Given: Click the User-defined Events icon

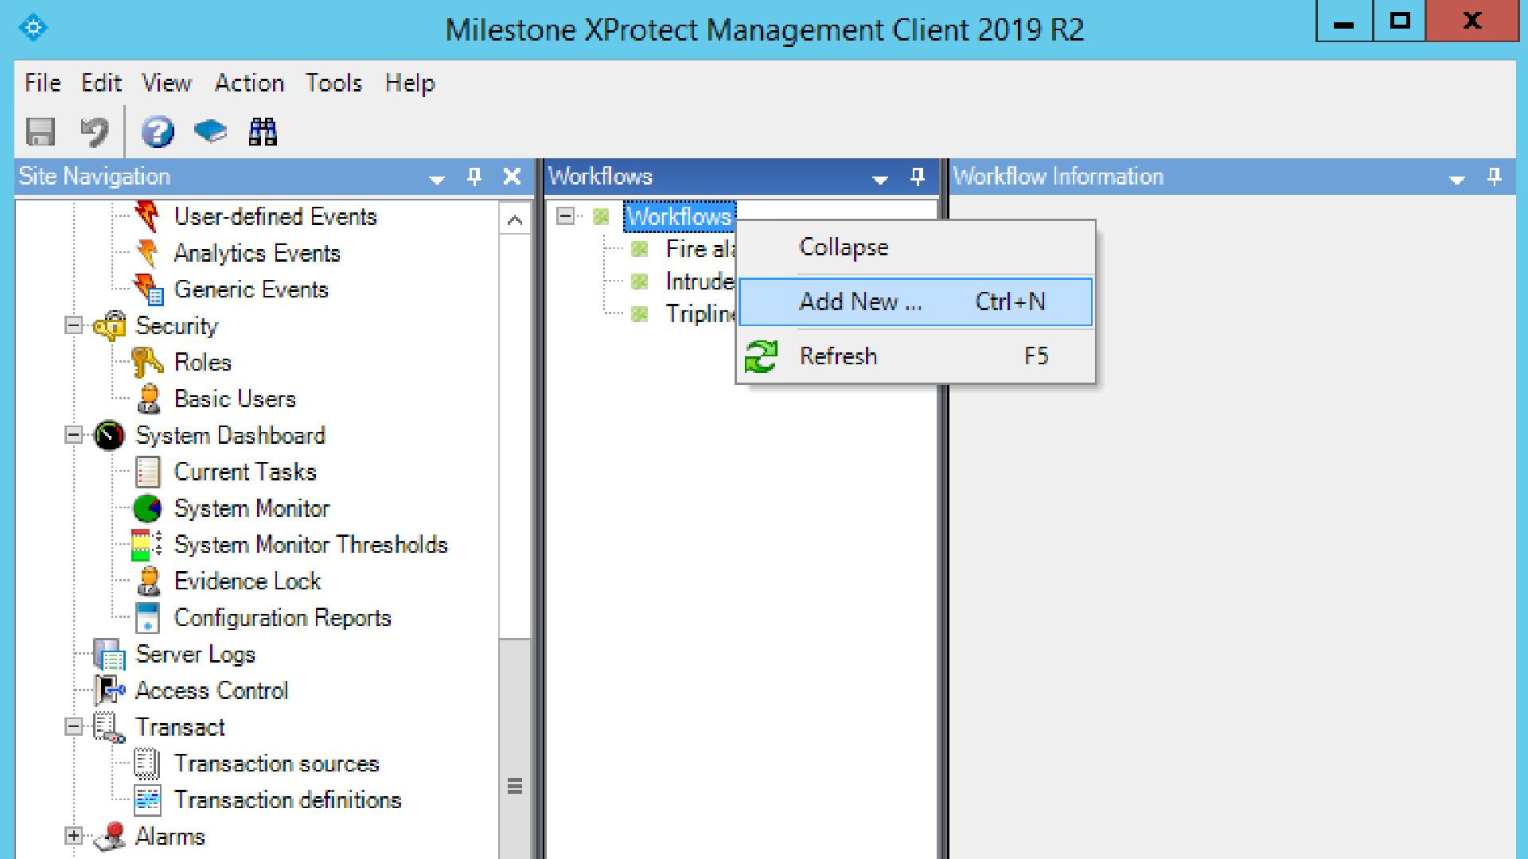Looking at the screenshot, I should (147, 216).
